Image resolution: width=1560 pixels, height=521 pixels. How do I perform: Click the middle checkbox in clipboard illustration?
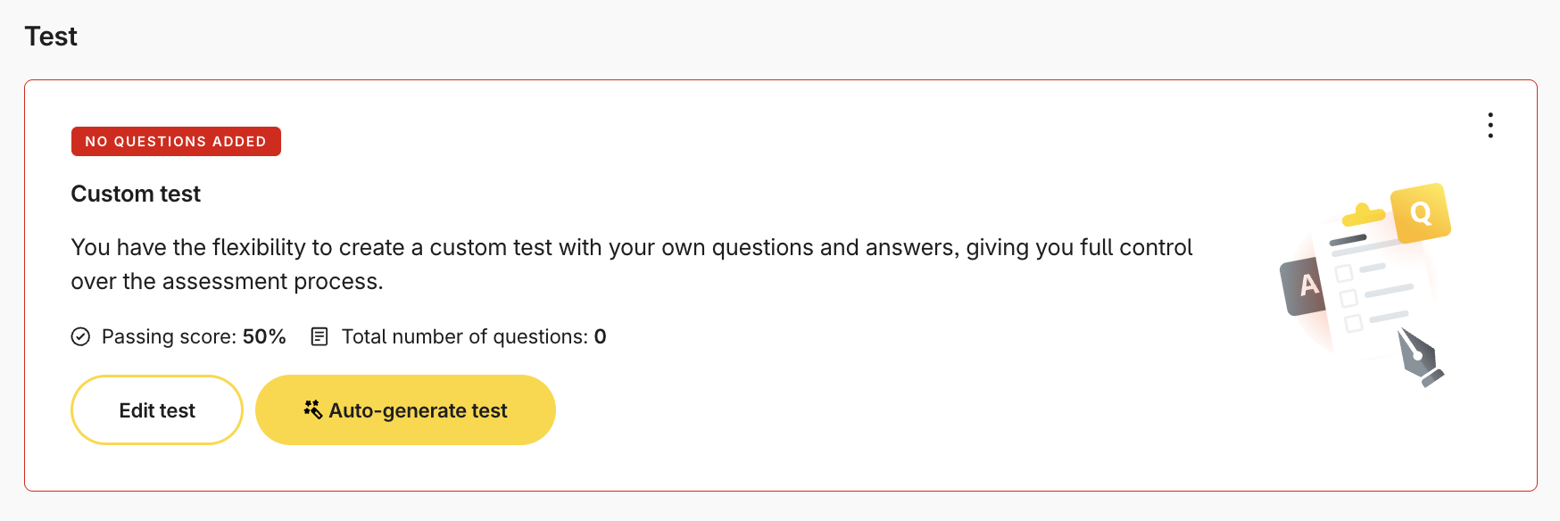1348,298
